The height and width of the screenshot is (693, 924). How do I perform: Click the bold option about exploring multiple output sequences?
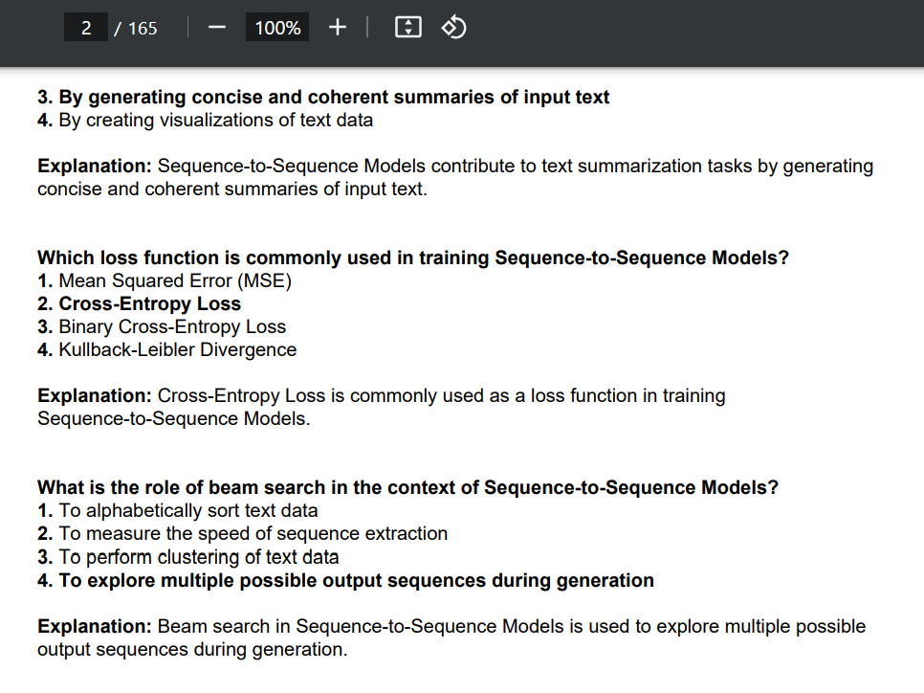pyautogui.click(x=345, y=580)
